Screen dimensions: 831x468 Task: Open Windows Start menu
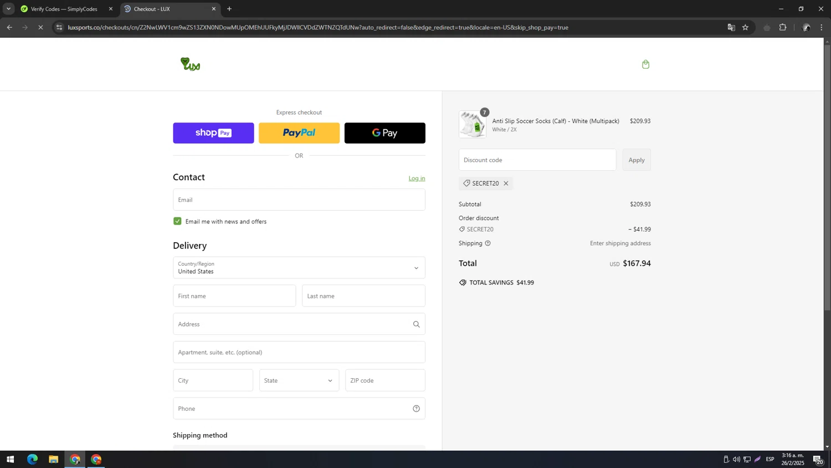pyautogui.click(x=10, y=459)
